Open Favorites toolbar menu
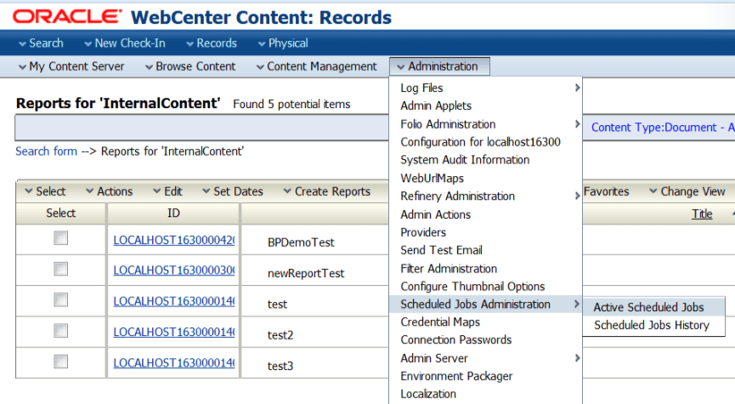The image size is (735, 404). tap(606, 191)
